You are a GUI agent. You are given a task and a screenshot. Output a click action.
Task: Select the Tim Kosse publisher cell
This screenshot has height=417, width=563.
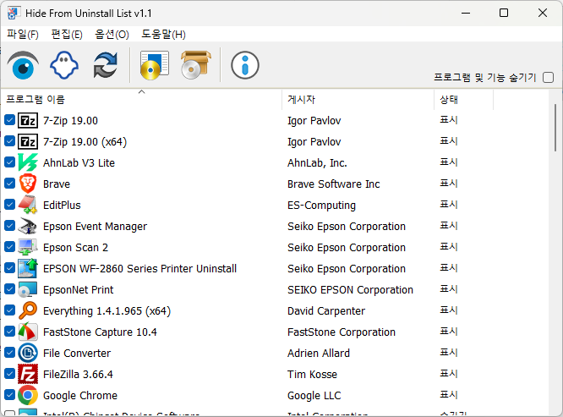tap(312, 374)
